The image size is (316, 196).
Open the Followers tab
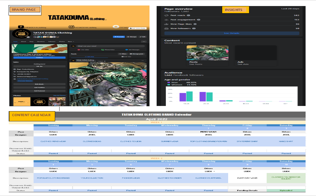tap(52, 41)
